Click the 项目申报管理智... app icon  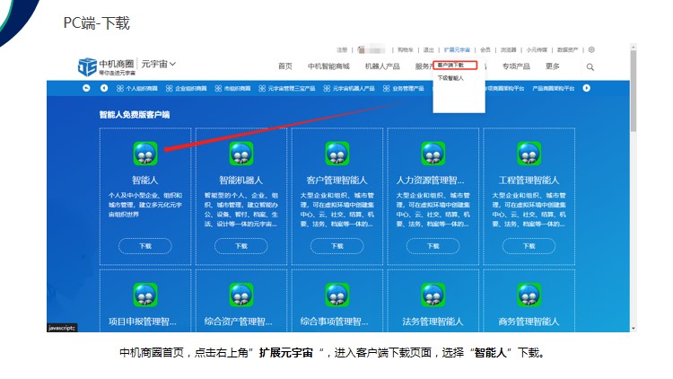click(145, 295)
